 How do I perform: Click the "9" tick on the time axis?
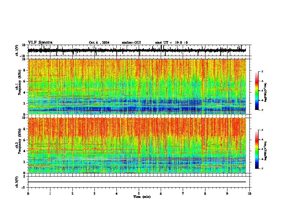227,194
